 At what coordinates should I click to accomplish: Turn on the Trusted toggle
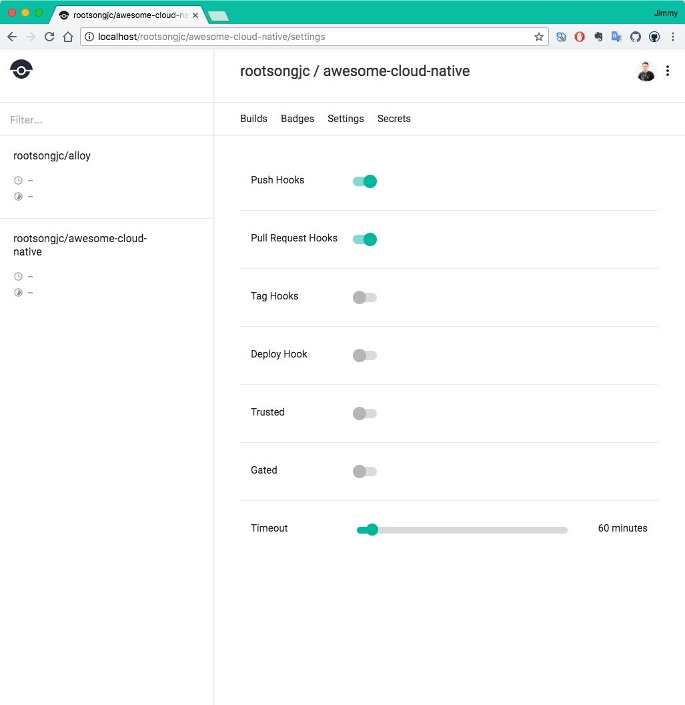(x=365, y=414)
